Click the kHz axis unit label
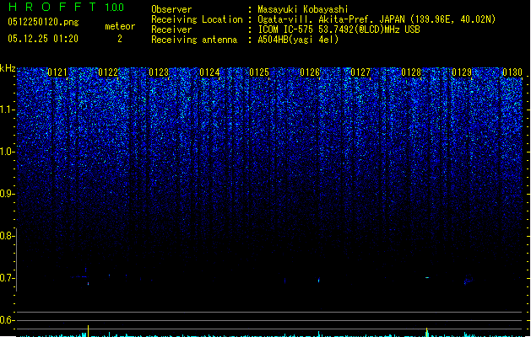 click(x=8, y=68)
